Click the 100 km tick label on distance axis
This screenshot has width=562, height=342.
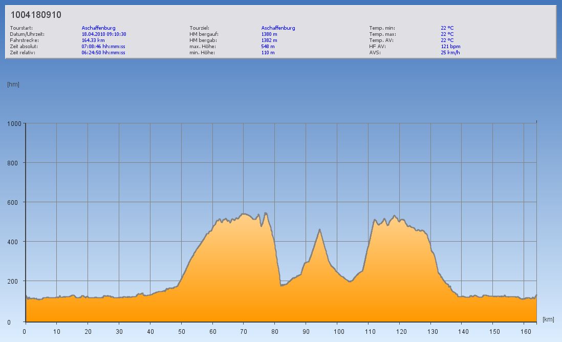coord(337,331)
